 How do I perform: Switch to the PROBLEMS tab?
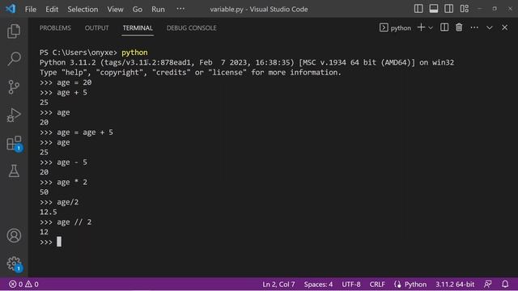click(x=55, y=28)
